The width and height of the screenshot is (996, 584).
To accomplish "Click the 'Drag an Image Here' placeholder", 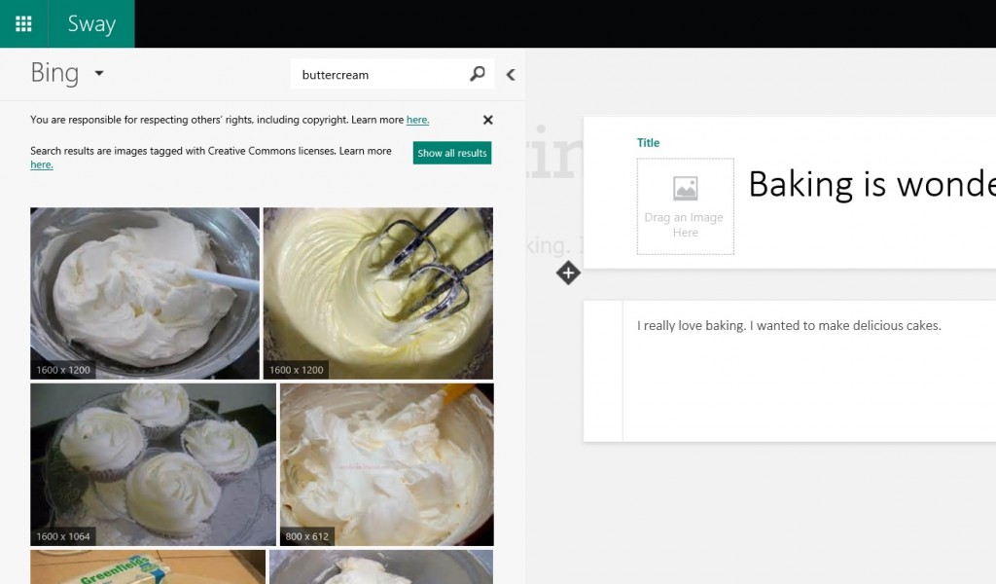I will pyautogui.click(x=685, y=206).
